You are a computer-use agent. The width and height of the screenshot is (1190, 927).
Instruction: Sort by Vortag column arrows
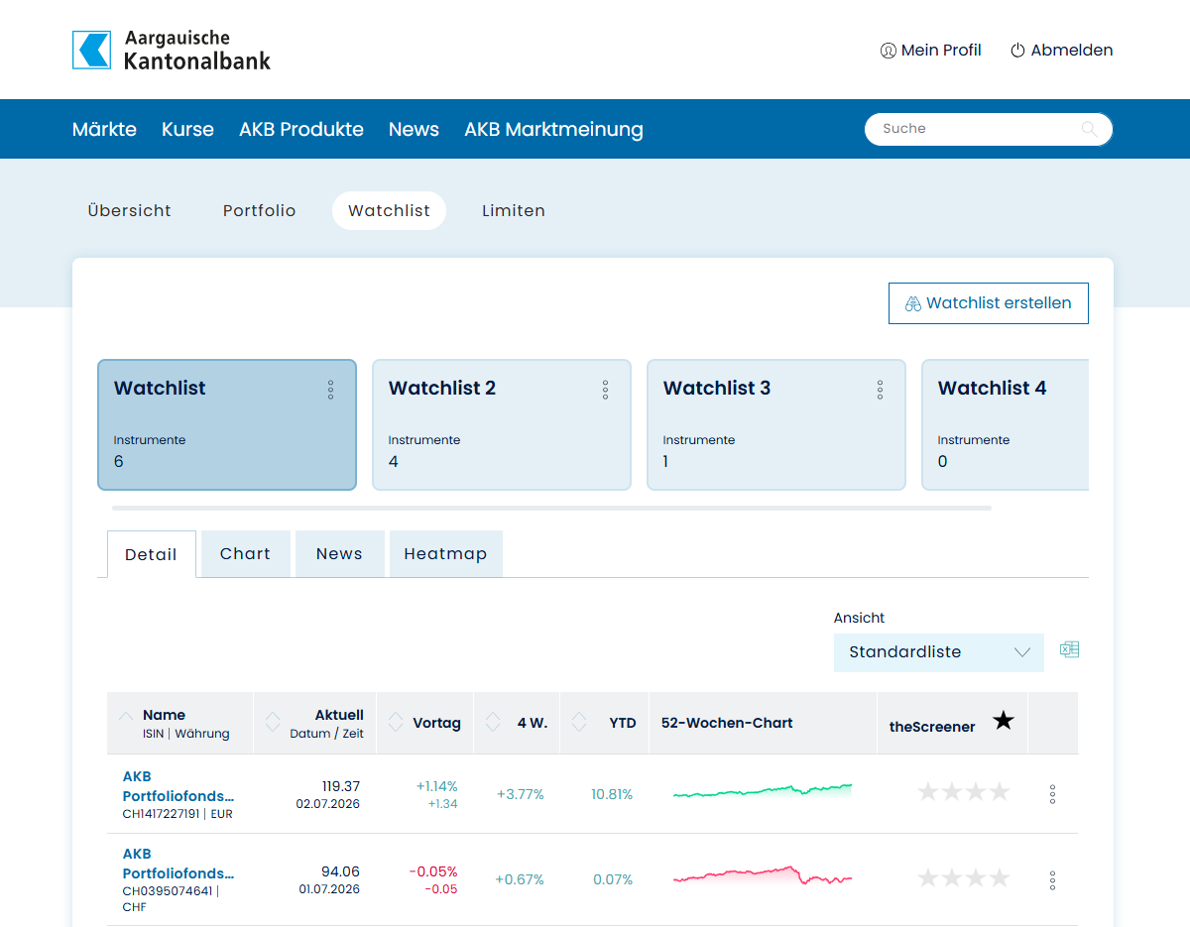396,723
